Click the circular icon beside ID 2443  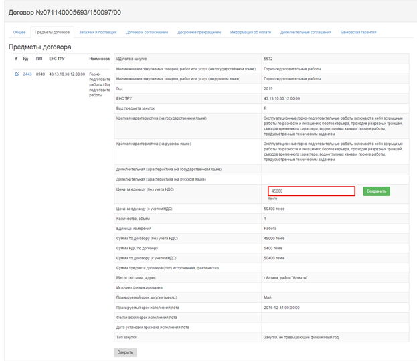click(x=17, y=74)
